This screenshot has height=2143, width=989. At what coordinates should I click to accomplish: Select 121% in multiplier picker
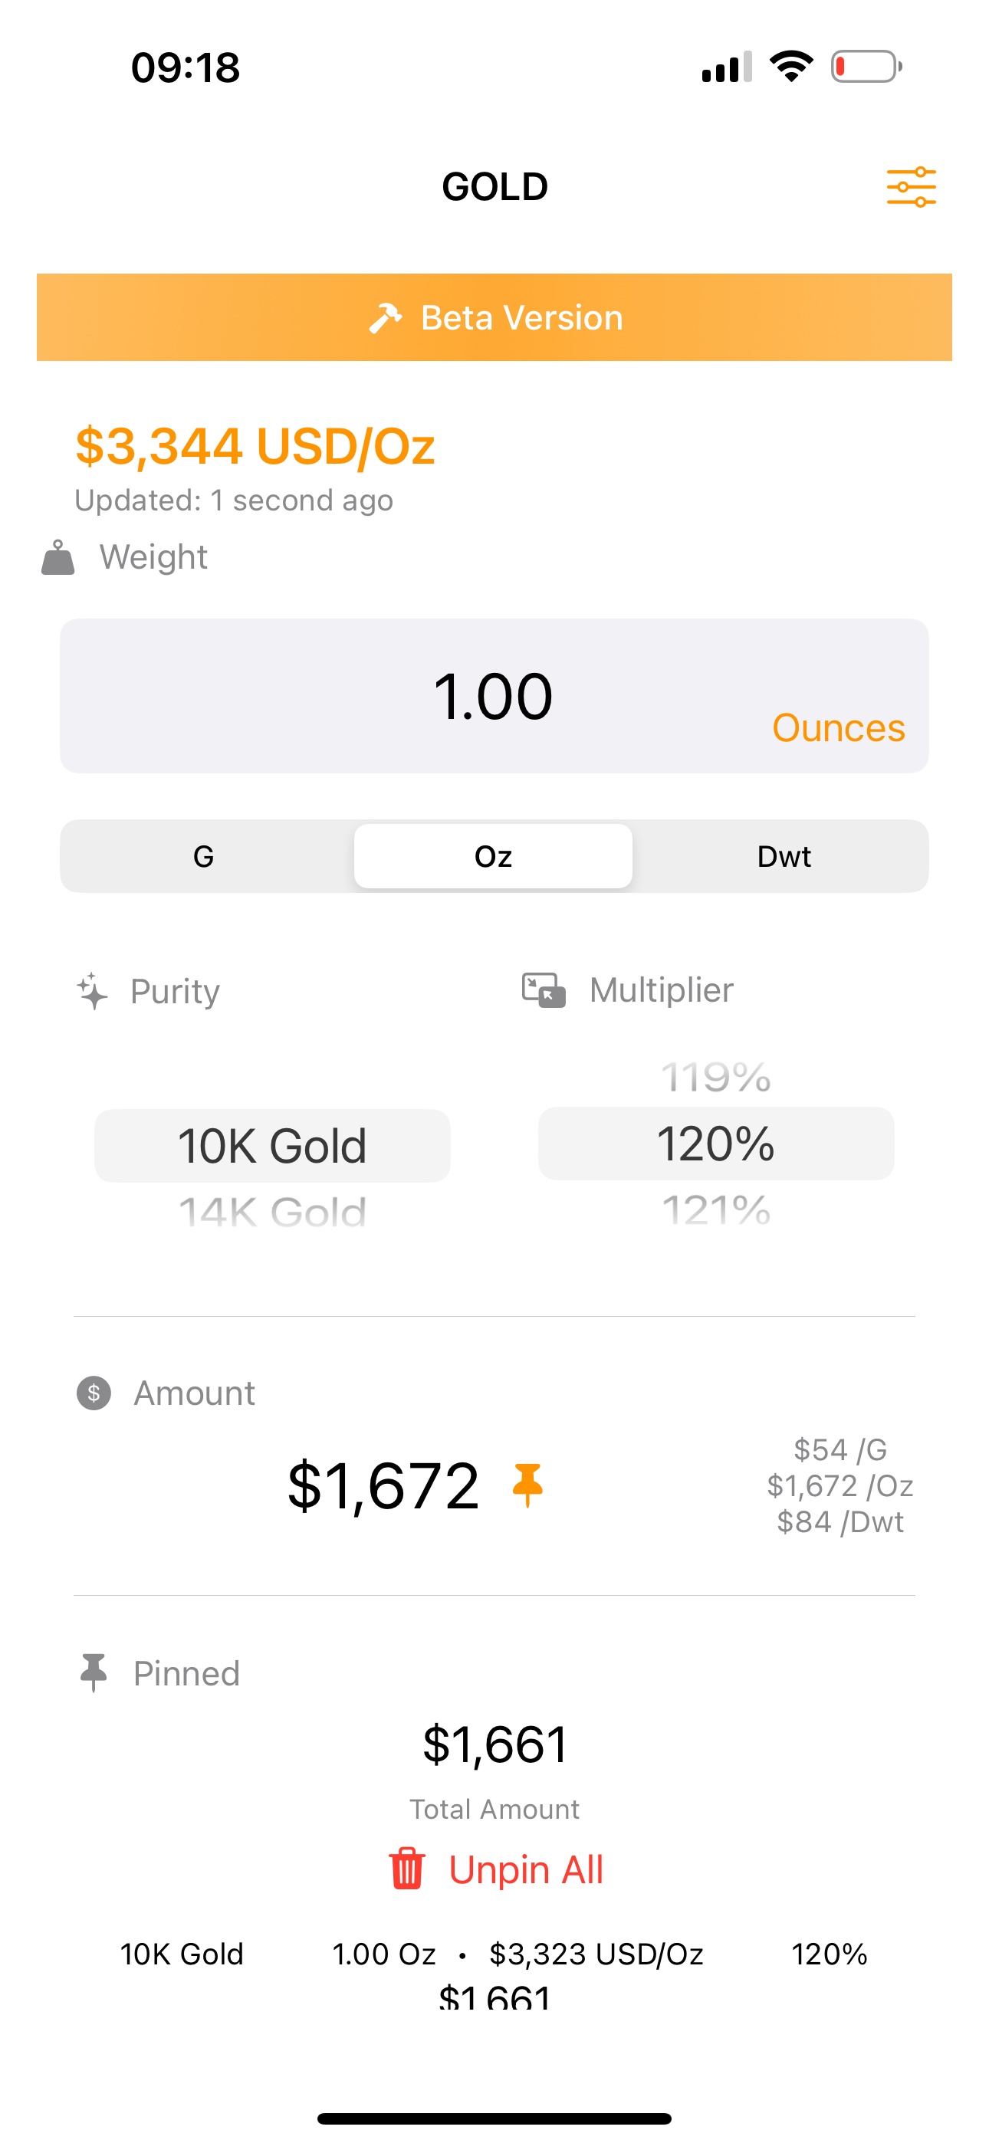716,1209
